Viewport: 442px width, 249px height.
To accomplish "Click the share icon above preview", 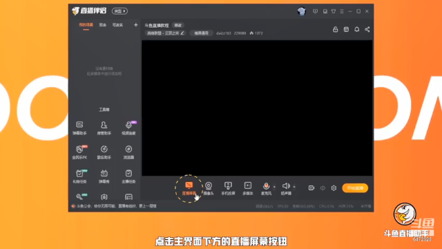I will click(x=367, y=29).
